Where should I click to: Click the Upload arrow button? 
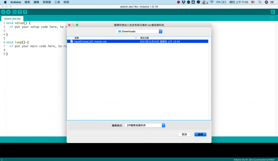point(8,12)
